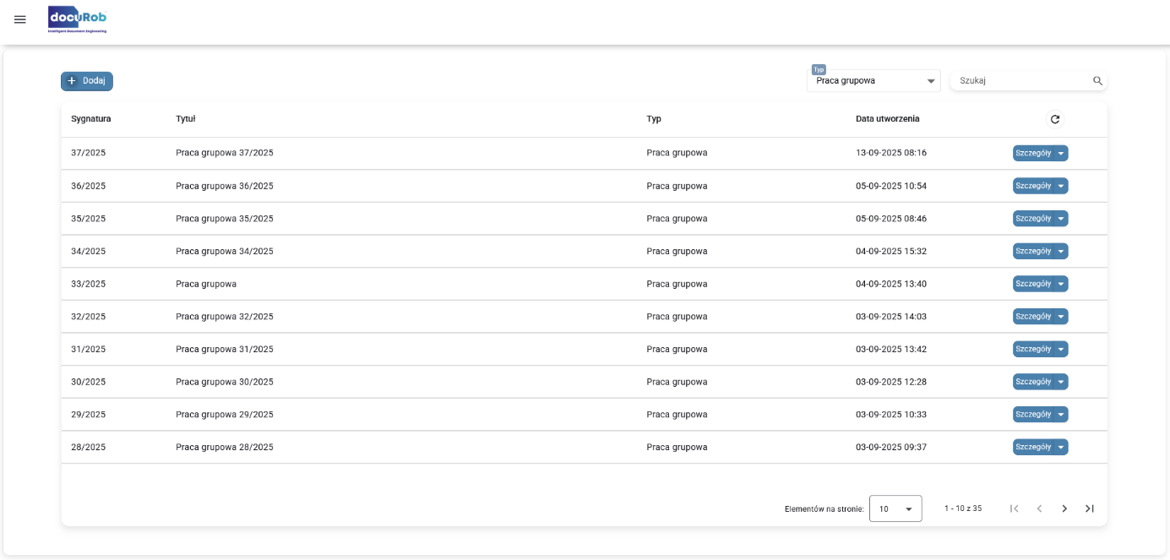Click the Sygnatura column header
The width and height of the screenshot is (1170, 560).
[x=91, y=119]
